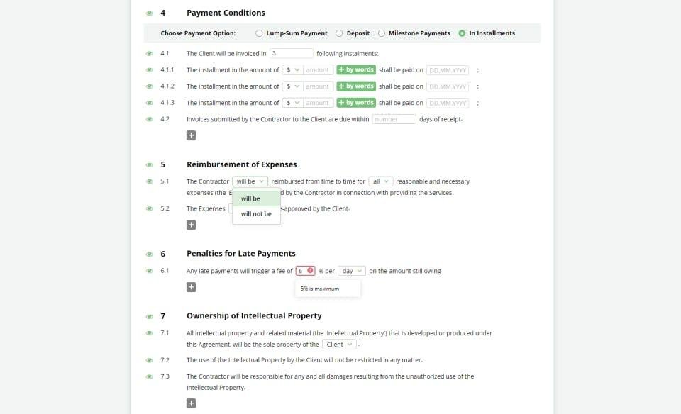The width and height of the screenshot is (681, 414).
Task: Toggle eye icon beside section 4 heading
Action: tap(150, 13)
